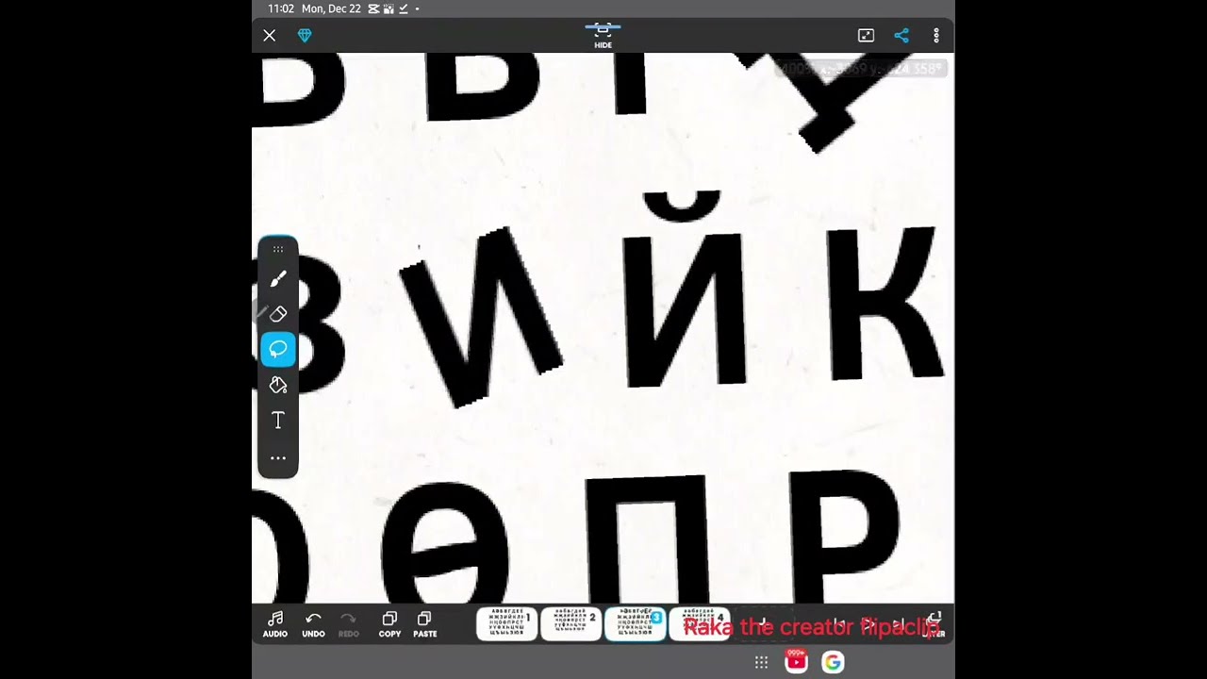The width and height of the screenshot is (1207, 679).
Task: Launch Google app from the taskbar
Action: pos(833,662)
